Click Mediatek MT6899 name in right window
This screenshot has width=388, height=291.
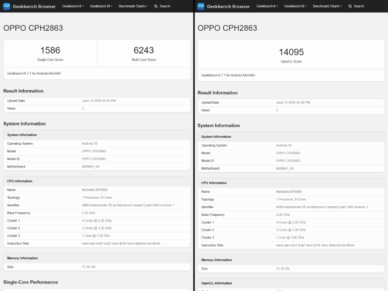tap(289, 192)
